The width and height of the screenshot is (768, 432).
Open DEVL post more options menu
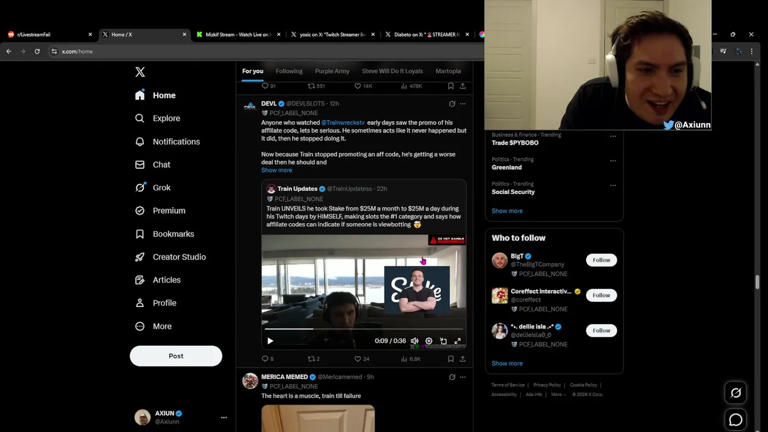[463, 104]
